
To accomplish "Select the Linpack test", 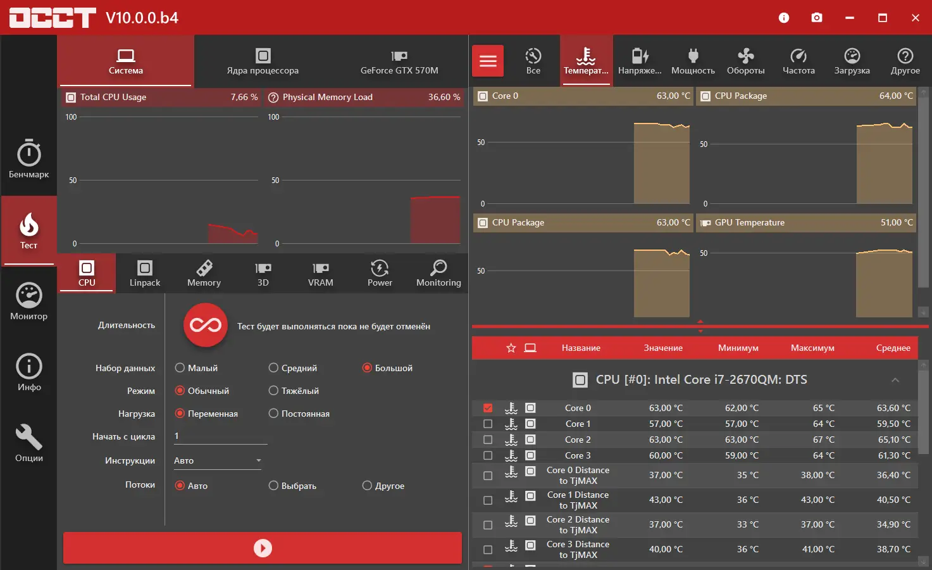I will coord(145,274).
